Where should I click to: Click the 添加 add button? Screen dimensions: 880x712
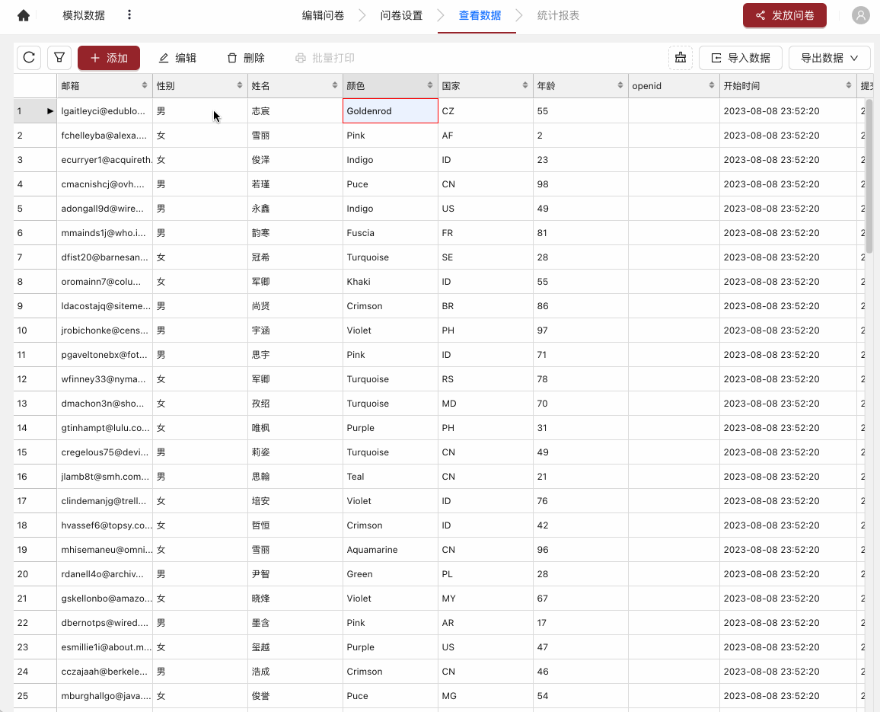click(109, 58)
